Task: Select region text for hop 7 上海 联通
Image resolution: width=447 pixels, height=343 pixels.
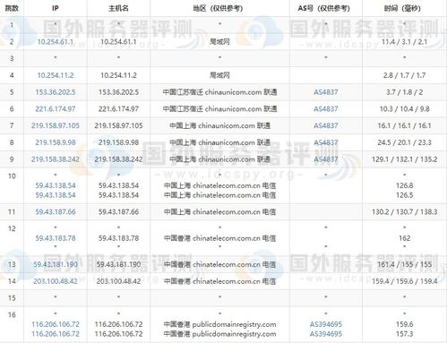Action: 219,125
